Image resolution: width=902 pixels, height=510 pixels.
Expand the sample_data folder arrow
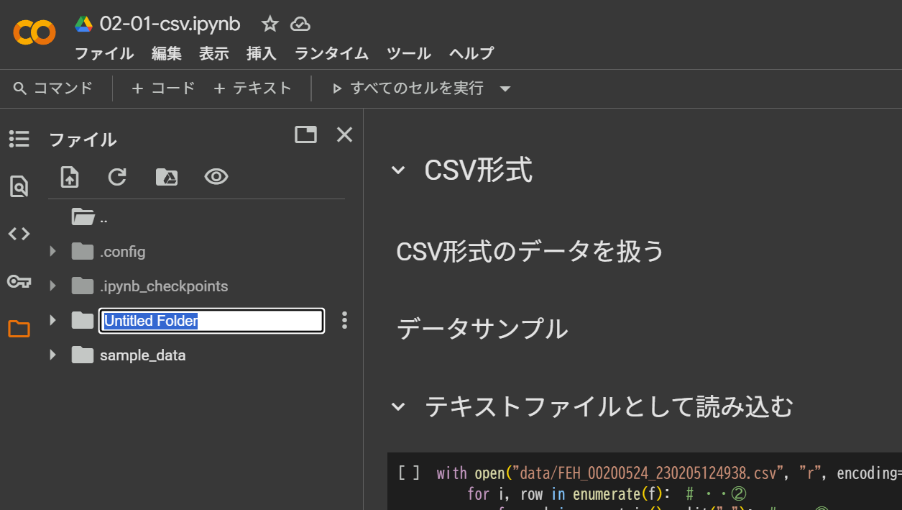pos(52,355)
